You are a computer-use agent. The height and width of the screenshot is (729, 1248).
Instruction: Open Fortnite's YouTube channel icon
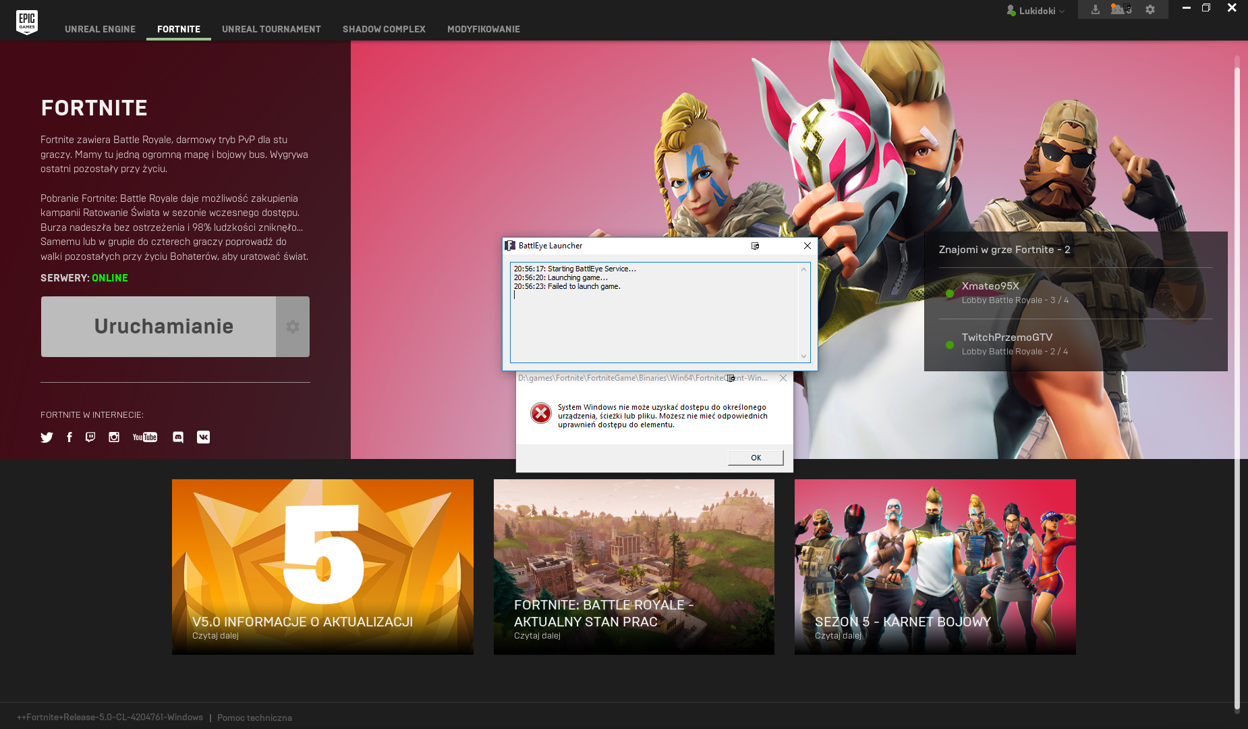click(144, 437)
